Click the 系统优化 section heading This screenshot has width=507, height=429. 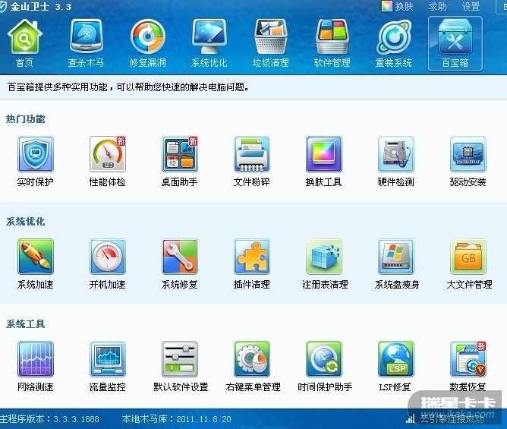point(26,222)
